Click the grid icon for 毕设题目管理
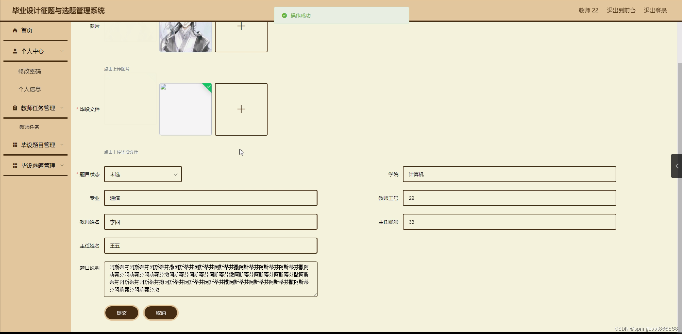 pos(15,145)
